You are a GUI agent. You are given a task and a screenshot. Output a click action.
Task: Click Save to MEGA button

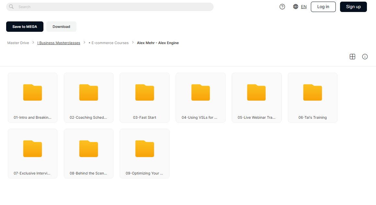pos(25,27)
